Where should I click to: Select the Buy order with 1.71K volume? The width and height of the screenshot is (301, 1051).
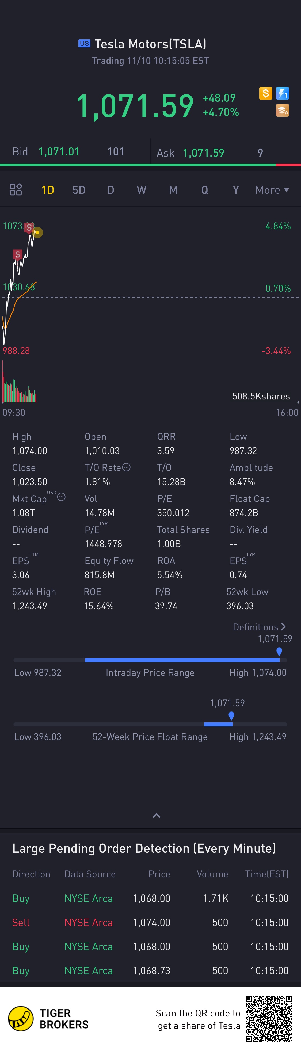coord(150,898)
